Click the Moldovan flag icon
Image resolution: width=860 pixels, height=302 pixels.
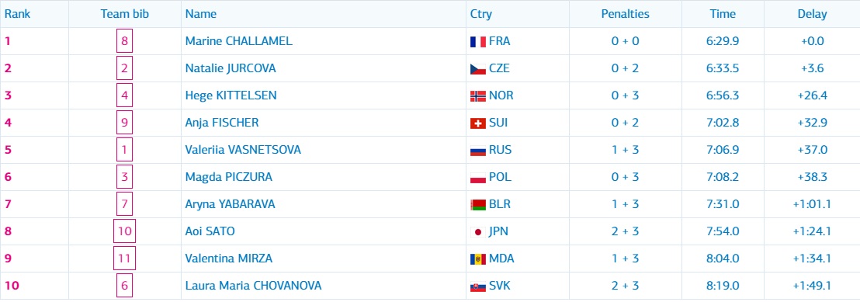477,259
